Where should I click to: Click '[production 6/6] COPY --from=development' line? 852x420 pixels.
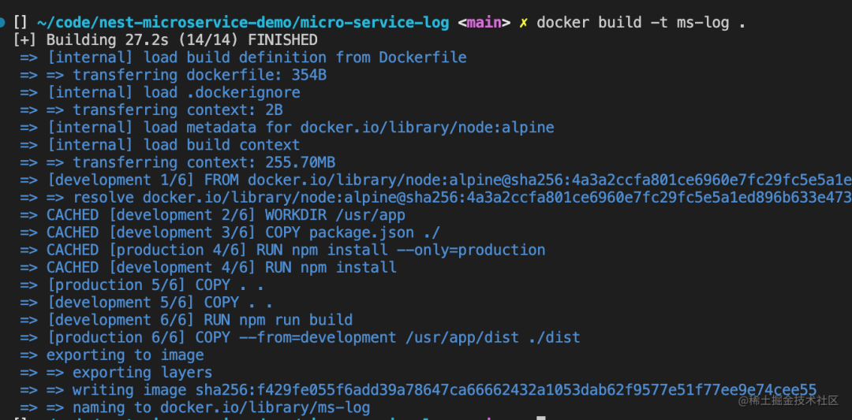click(x=301, y=337)
